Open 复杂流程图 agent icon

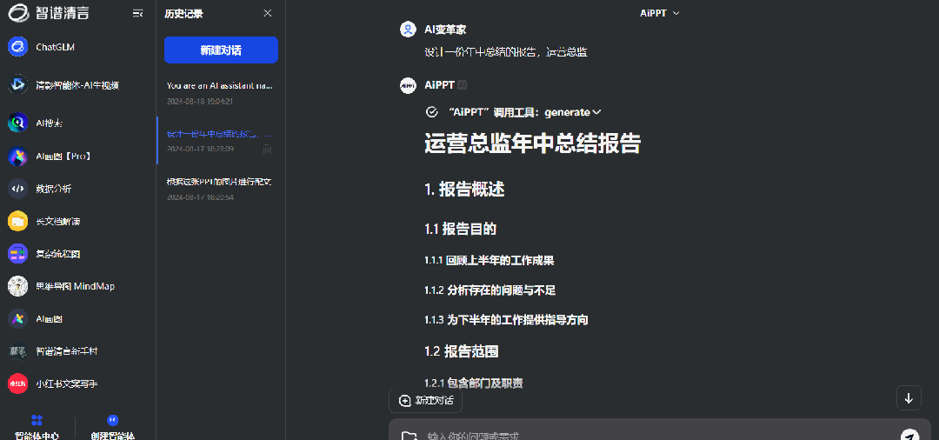(18, 254)
